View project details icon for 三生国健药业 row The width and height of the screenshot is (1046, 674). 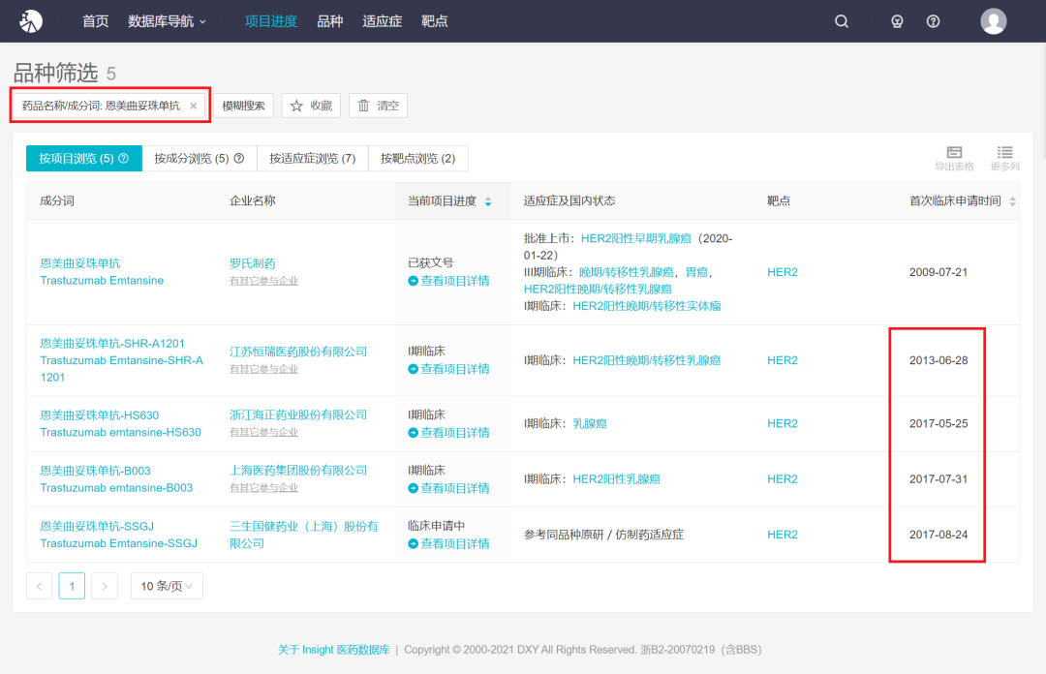(x=413, y=544)
